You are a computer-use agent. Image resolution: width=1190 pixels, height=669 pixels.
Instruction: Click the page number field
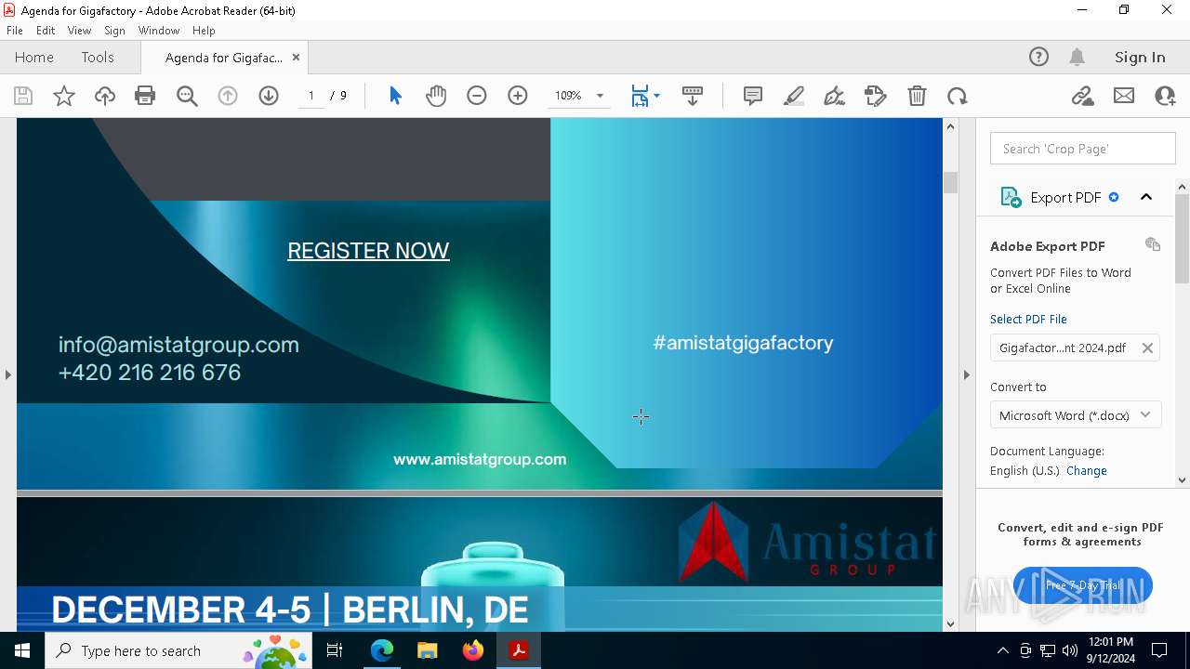coord(311,96)
